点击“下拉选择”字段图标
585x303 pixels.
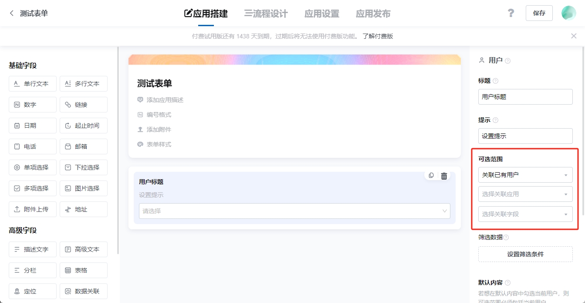(83, 167)
